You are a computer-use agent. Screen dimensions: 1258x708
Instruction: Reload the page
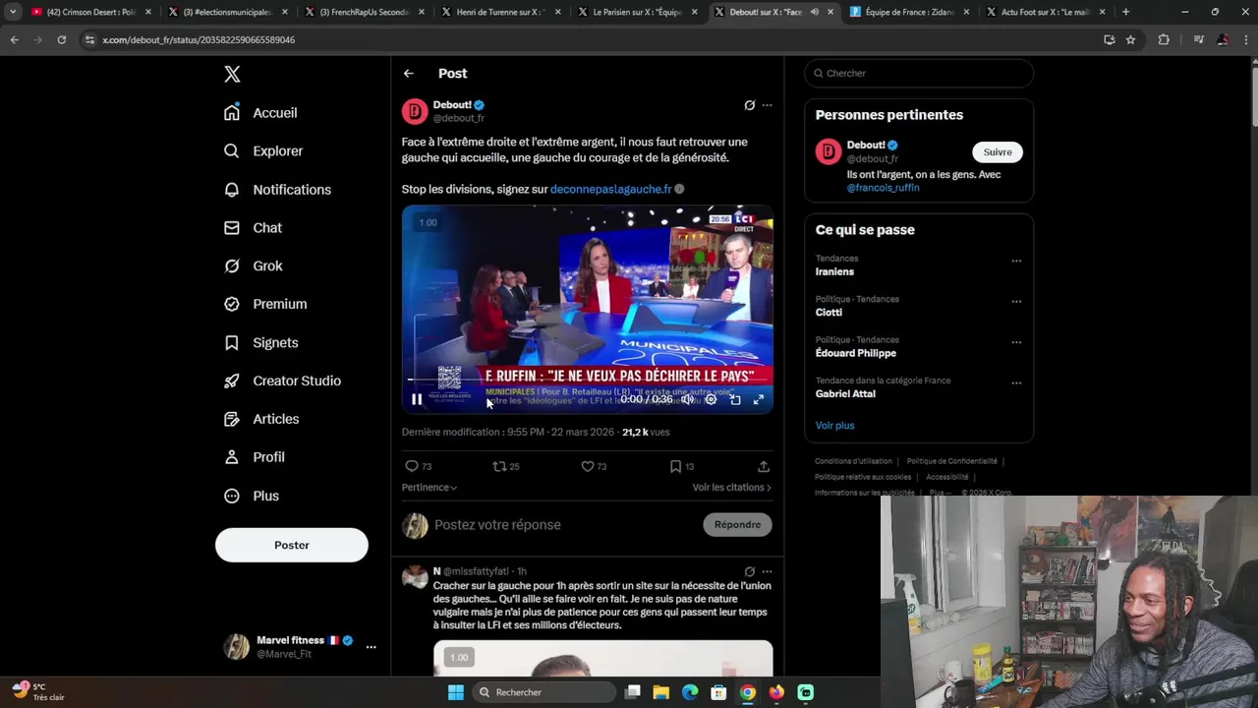61,39
